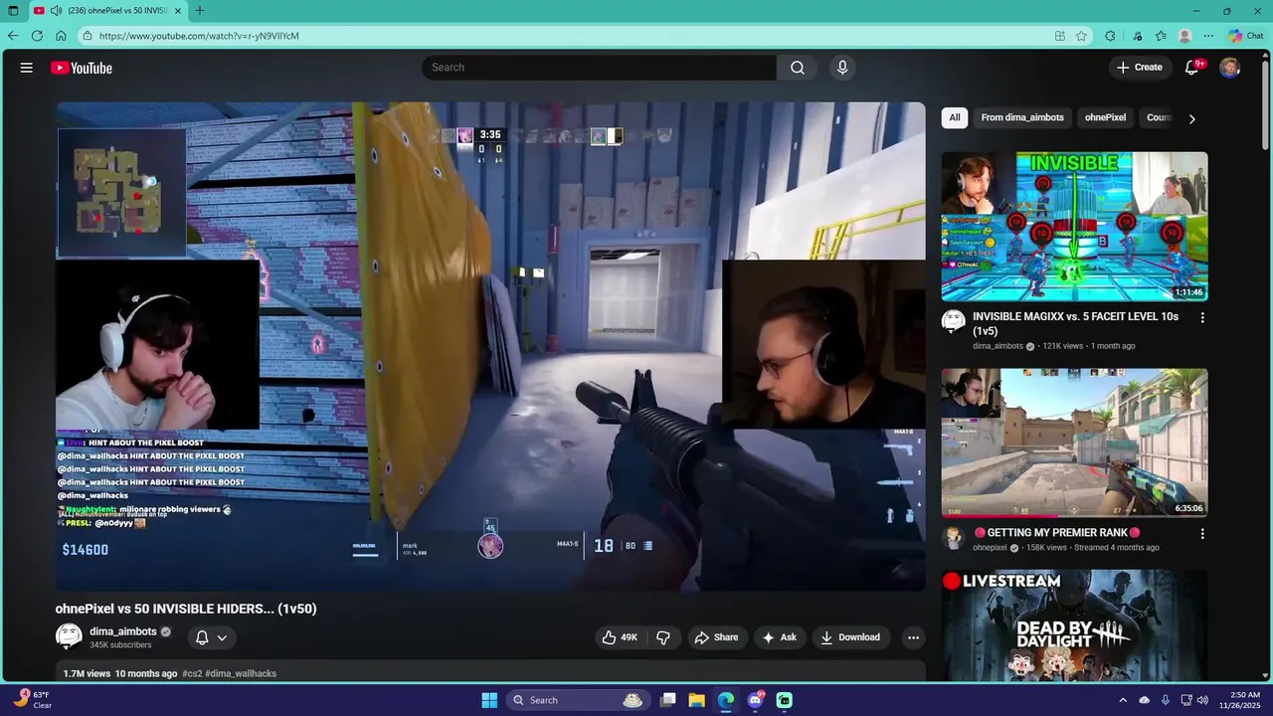The height and width of the screenshot is (716, 1273).
Task: Click the YouTube search magnifier button
Action: 797,68
